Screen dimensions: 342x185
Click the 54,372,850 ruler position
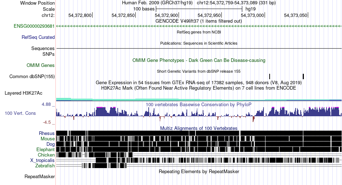[123, 15]
